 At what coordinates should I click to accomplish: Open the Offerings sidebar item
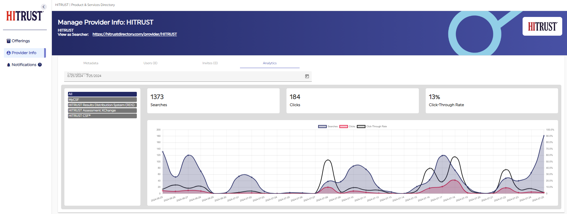pos(25,41)
